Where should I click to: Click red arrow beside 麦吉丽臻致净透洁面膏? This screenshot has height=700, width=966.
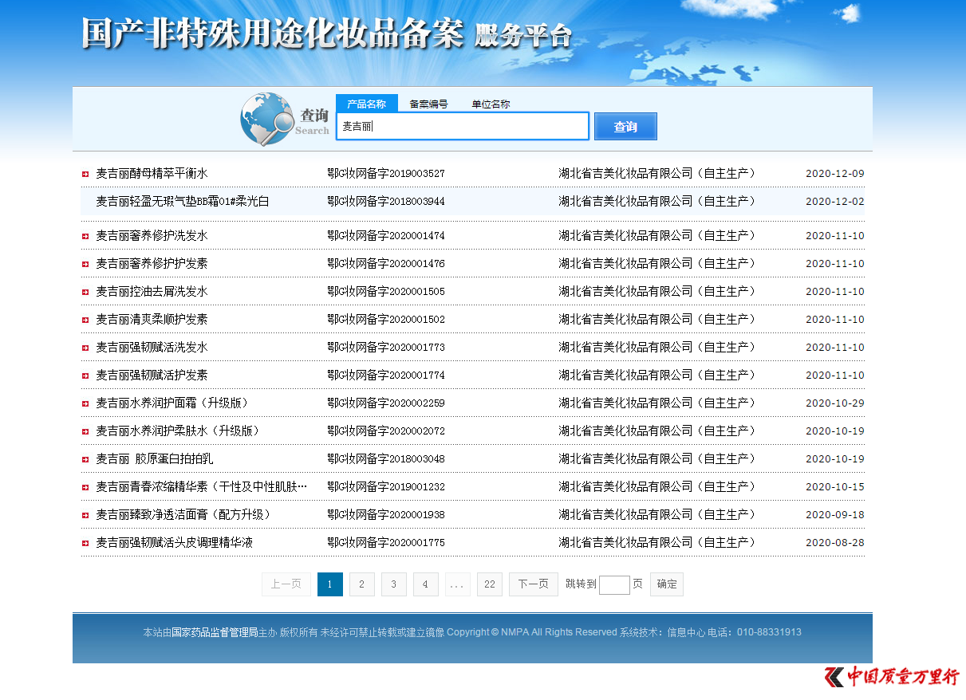[x=85, y=515]
